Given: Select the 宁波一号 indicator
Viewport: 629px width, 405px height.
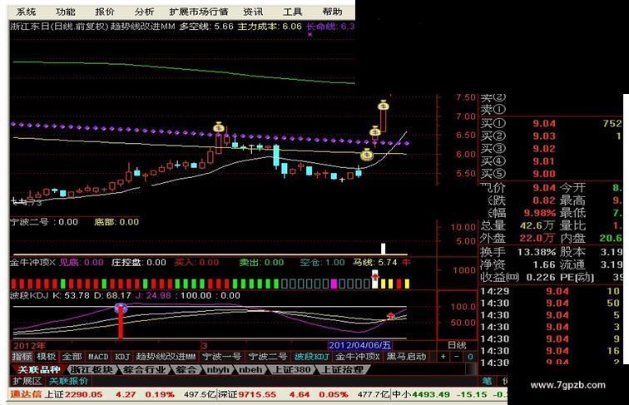Looking at the screenshot, I should tap(221, 357).
